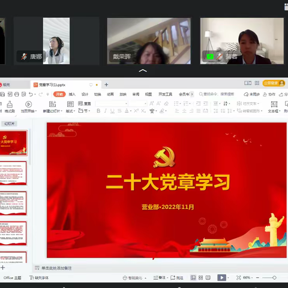Screen dimensions: 288x288
Task: Switch to the 党章学习(1).pptx document tab
Action: click(66, 85)
